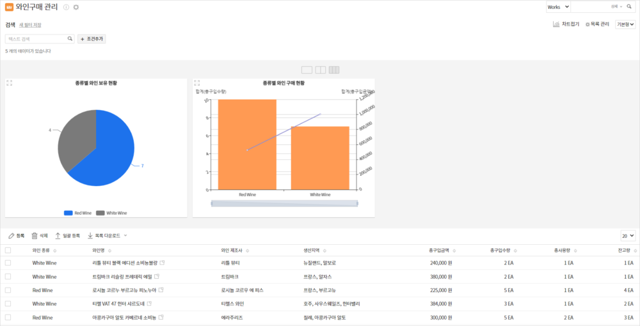The height and width of the screenshot is (326, 640).
Task: Click the orange app logo beside 와인구매 관리
Action: tap(9, 7)
